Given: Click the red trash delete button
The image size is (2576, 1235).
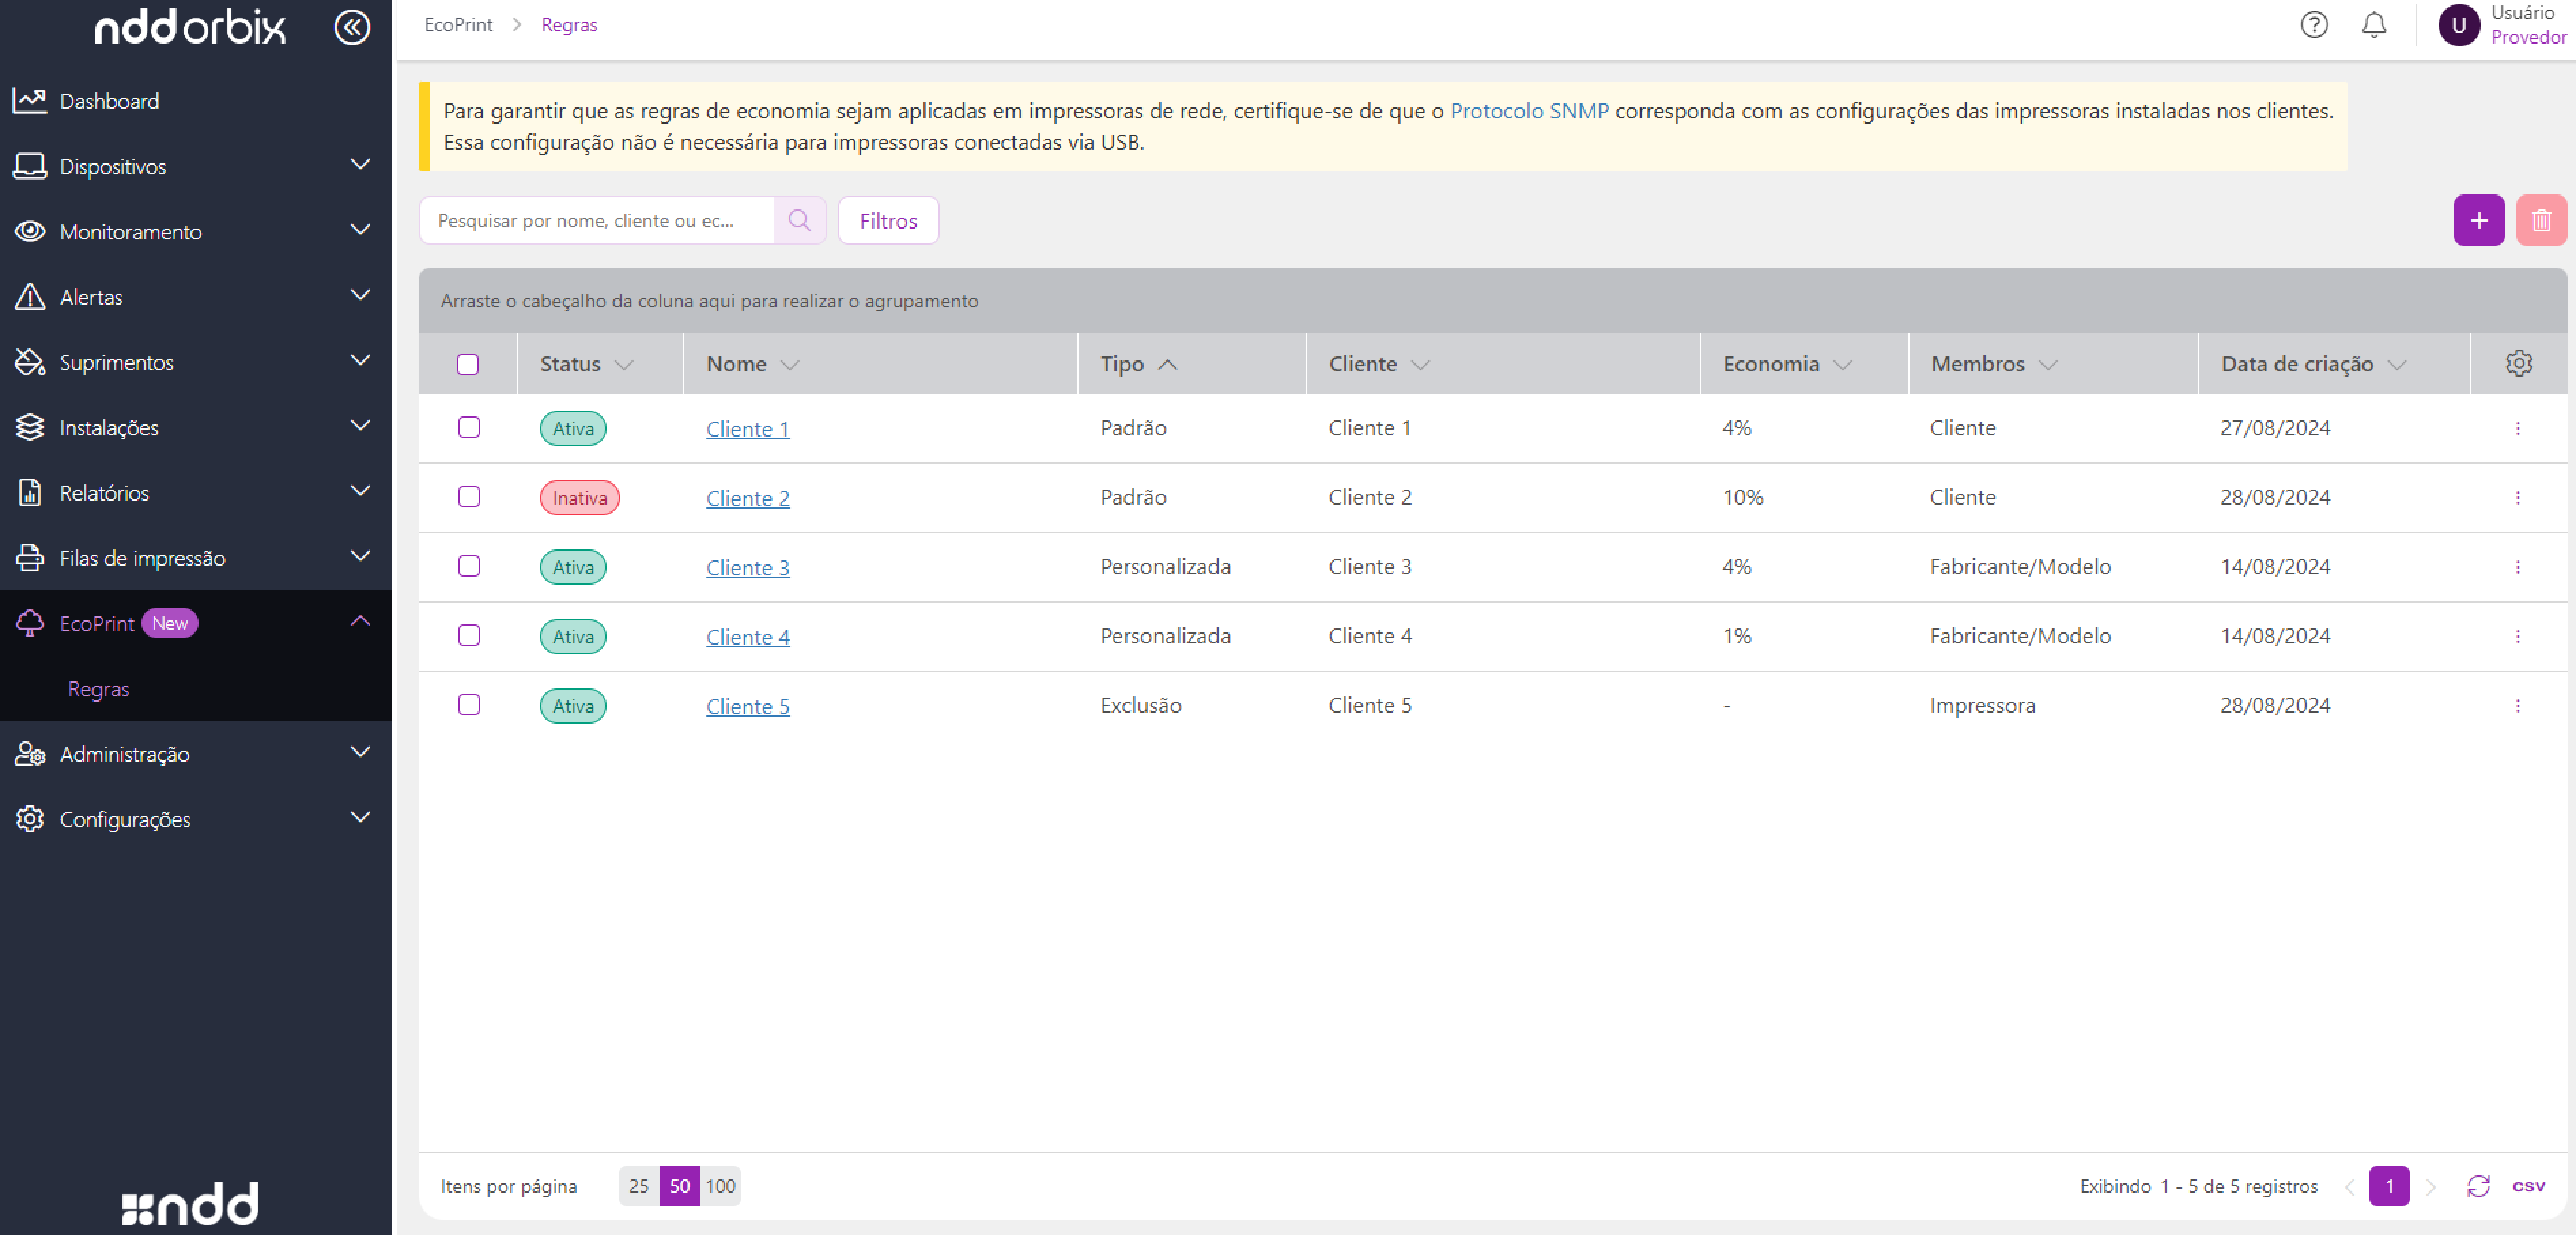Looking at the screenshot, I should tap(2540, 220).
